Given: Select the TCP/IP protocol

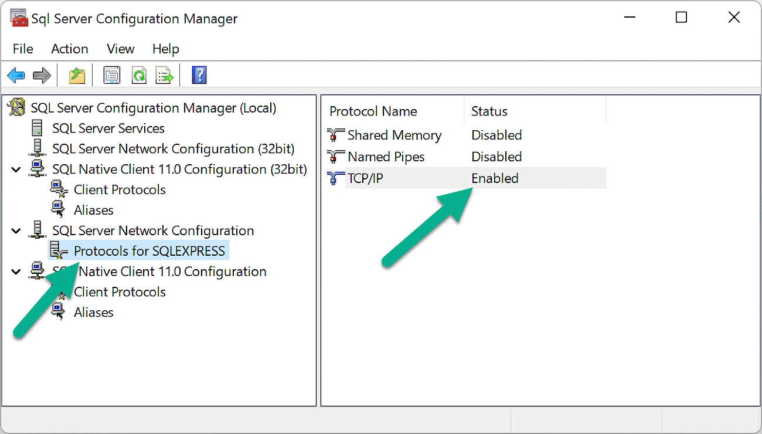Looking at the screenshot, I should pos(365,178).
